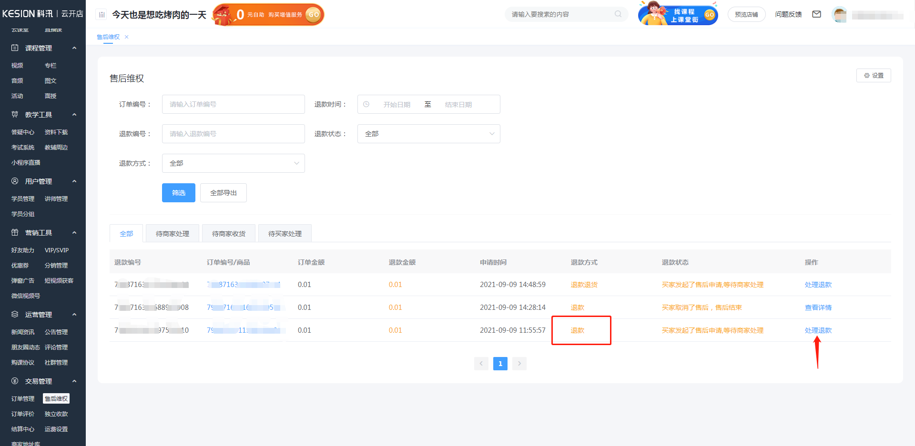Viewport: 915px width, 446px height.
Task: Switch to the 待商家处理 tab
Action: tap(173, 233)
